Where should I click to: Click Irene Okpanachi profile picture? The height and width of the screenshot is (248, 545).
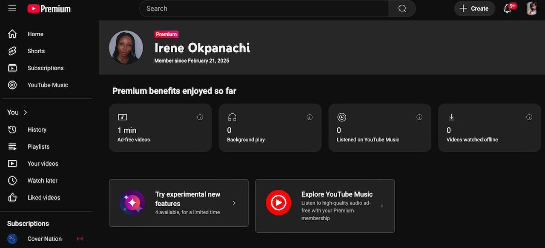click(126, 47)
